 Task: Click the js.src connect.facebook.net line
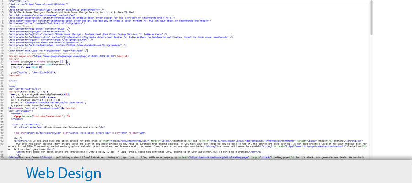click(49, 102)
